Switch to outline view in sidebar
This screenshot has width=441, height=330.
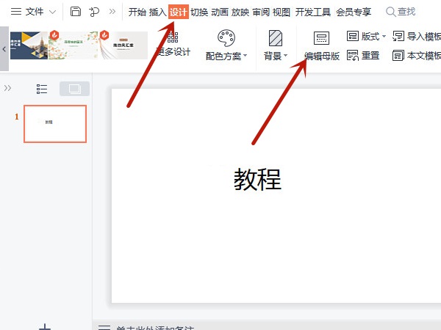click(x=42, y=89)
